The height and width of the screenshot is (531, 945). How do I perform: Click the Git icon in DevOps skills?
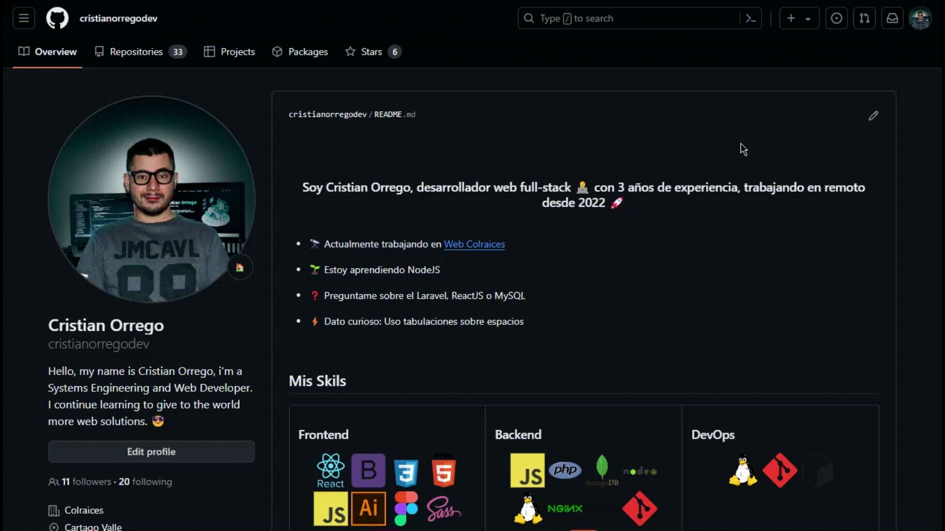click(x=780, y=472)
